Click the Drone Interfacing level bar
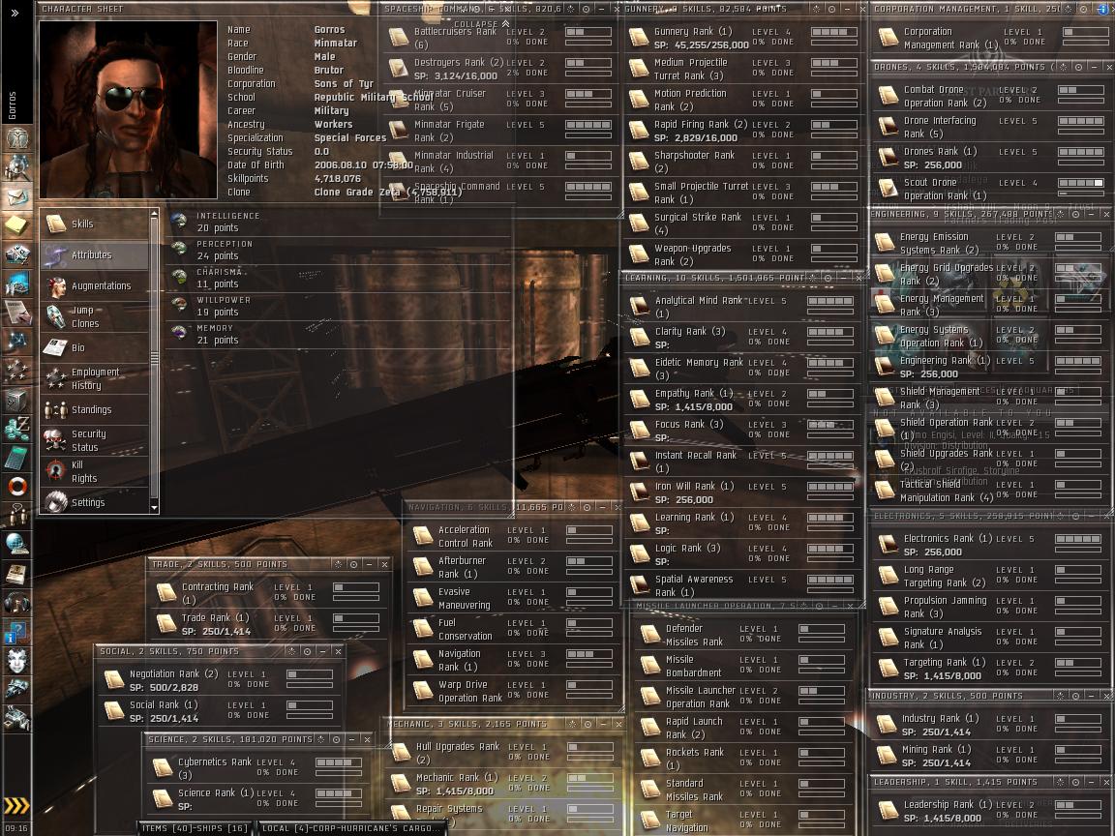Screen dimensions: 1115x836 coord(1080,121)
